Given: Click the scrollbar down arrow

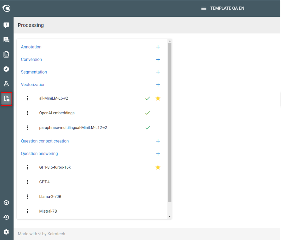Looking at the screenshot, I should point(170,216).
